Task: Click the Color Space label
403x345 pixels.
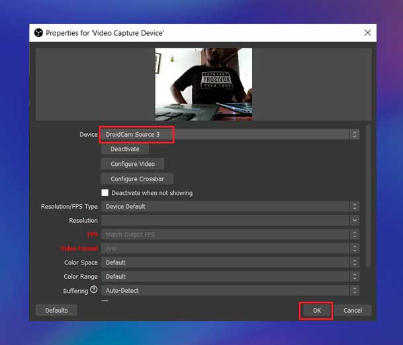Action: 81,262
